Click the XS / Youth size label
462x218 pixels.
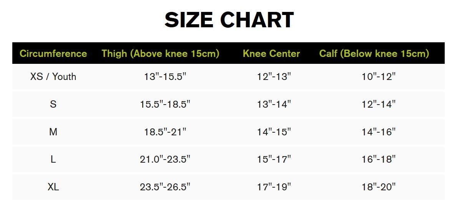[x=53, y=77]
